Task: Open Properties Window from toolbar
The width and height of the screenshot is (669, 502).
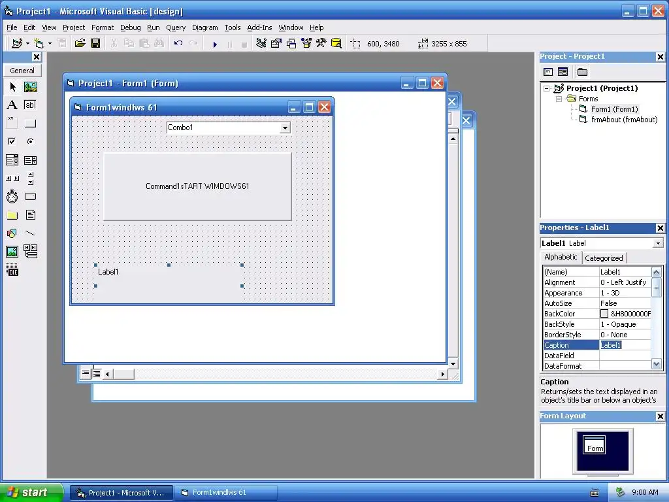Action: click(x=276, y=44)
